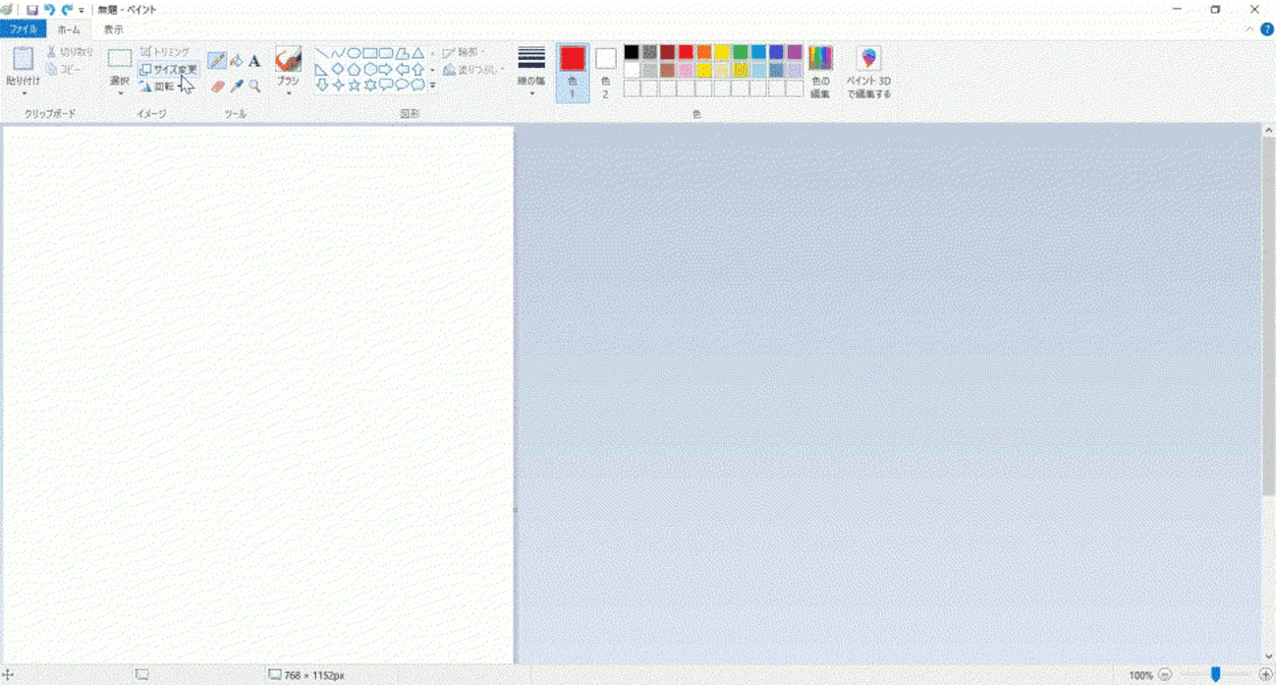Select the Text tool (A)
Screen dimensions: 1276x685
click(254, 61)
